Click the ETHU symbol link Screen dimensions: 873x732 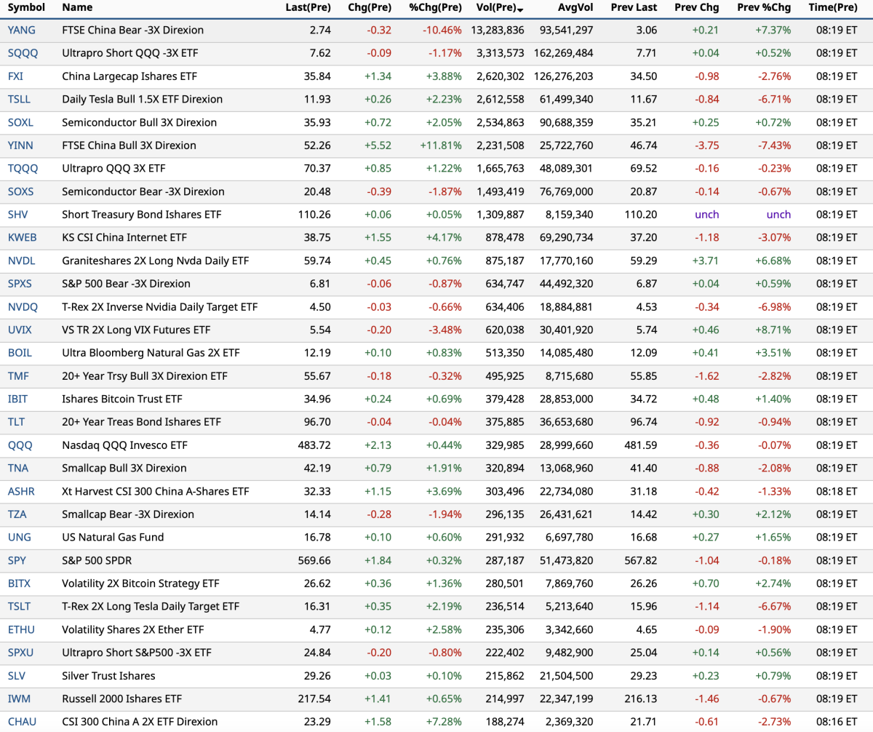[x=21, y=629]
